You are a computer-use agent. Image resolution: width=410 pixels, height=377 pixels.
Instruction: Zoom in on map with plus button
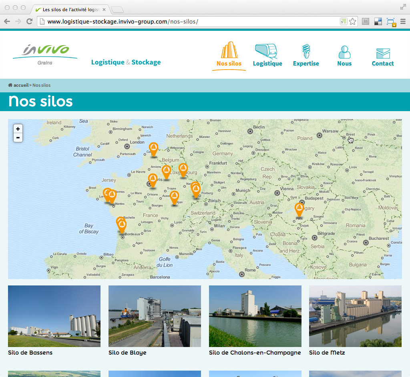pos(18,129)
